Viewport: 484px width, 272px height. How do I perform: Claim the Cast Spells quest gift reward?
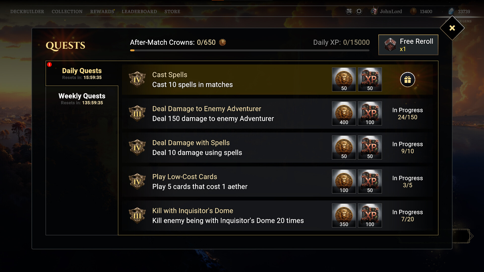tap(407, 80)
